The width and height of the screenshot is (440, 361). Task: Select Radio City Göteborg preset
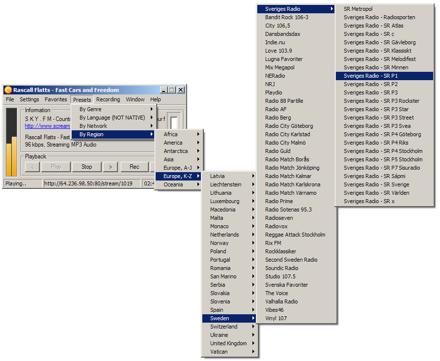(x=296, y=126)
